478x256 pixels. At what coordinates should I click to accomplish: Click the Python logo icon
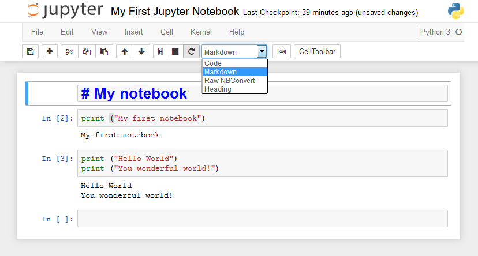tap(455, 11)
